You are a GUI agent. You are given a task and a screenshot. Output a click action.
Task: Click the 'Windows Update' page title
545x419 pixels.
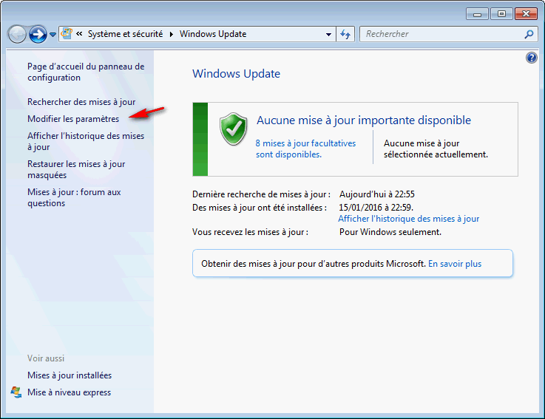[x=237, y=74]
